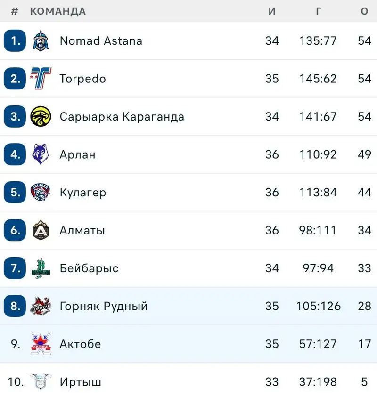The image size is (377, 396).
Task: Click the Nomad Astana team logo
Action: tap(41, 40)
